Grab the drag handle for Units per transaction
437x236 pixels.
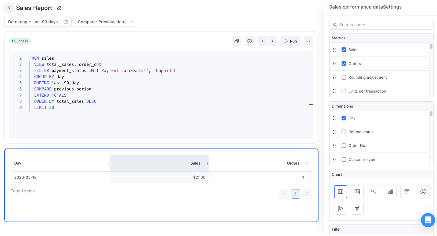pyautogui.click(x=334, y=91)
